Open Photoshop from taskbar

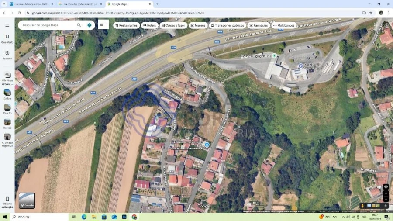pos(124,217)
